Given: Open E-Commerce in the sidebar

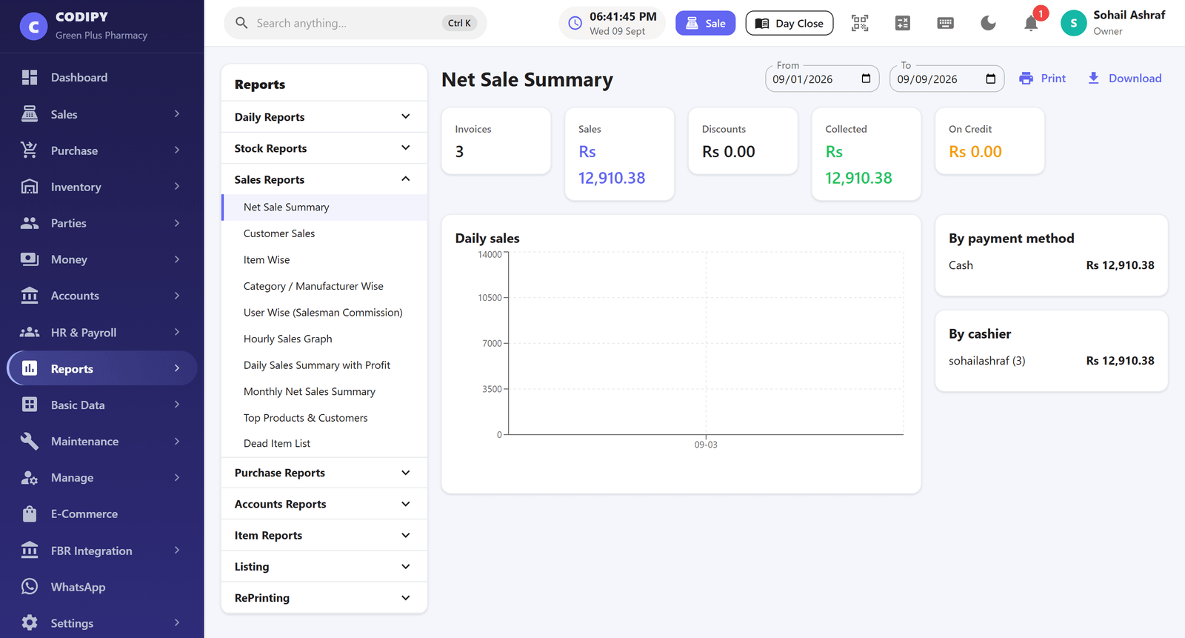Looking at the screenshot, I should point(102,514).
